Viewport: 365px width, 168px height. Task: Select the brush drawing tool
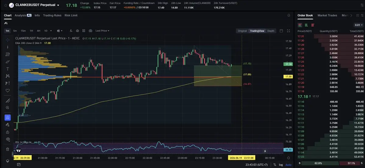point(8,62)
